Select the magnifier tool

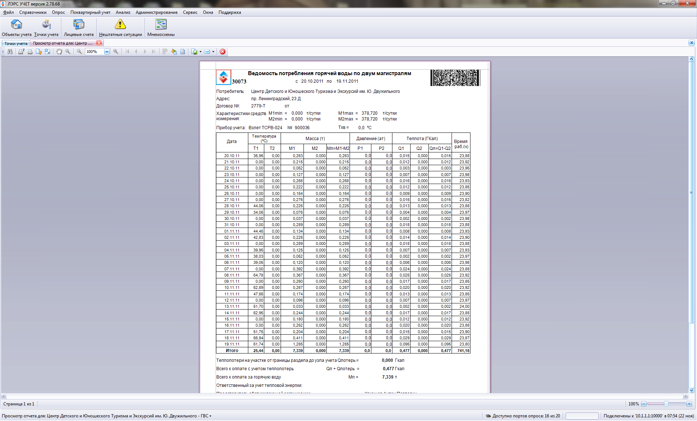(x=68, y=52)
